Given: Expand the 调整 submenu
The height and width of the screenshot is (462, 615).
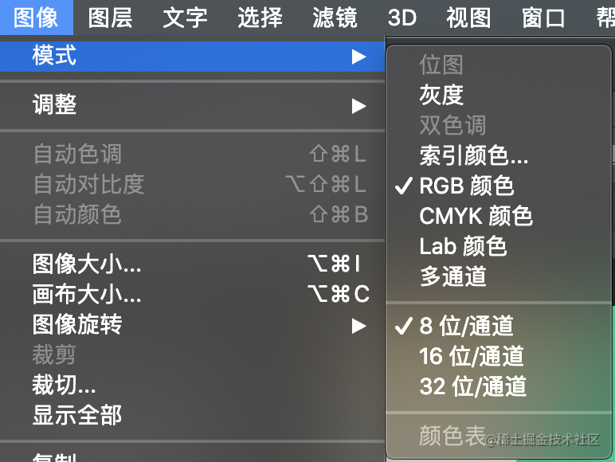Looking at the screenshot, I should click(x=192, y=105).
